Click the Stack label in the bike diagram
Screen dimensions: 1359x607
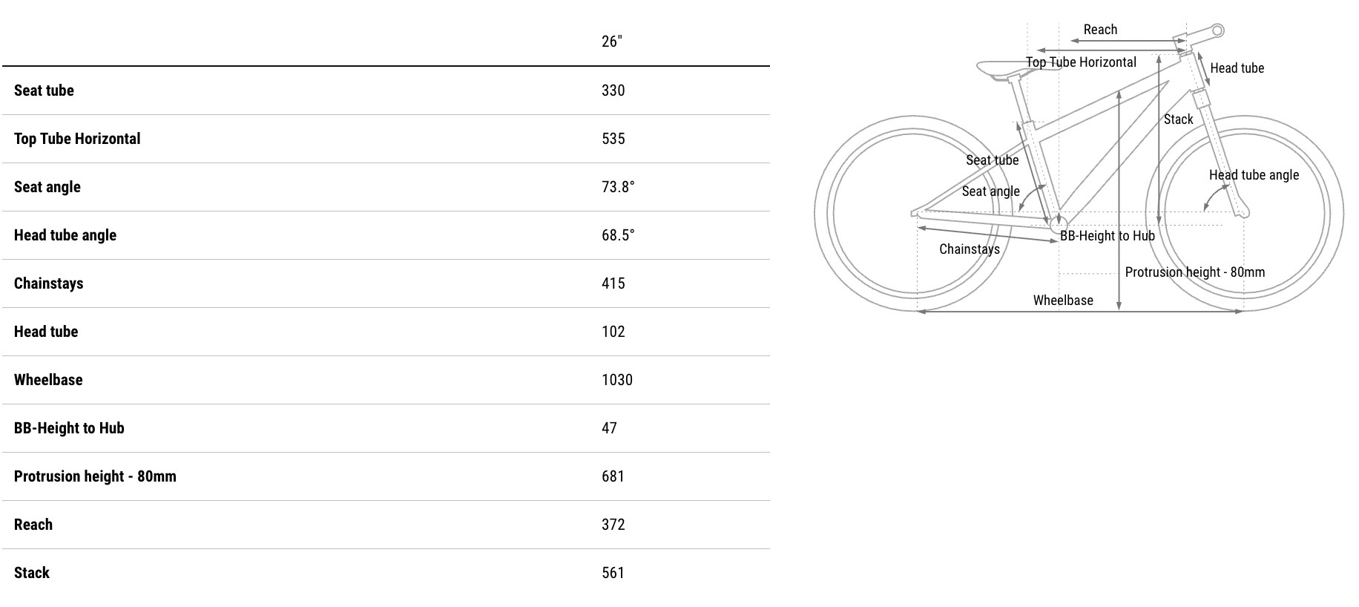[x=1178, y=119]
